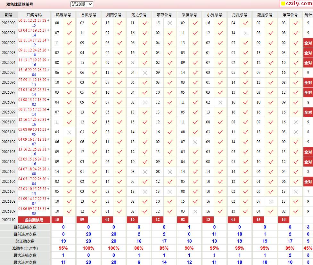Click the red 15 current pick under 鸿雁
Screen dimensions: 313x265
57,220
